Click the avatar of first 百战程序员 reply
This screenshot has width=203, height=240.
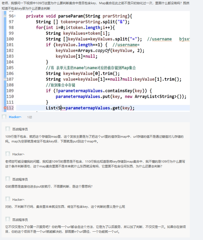point(8,129)
